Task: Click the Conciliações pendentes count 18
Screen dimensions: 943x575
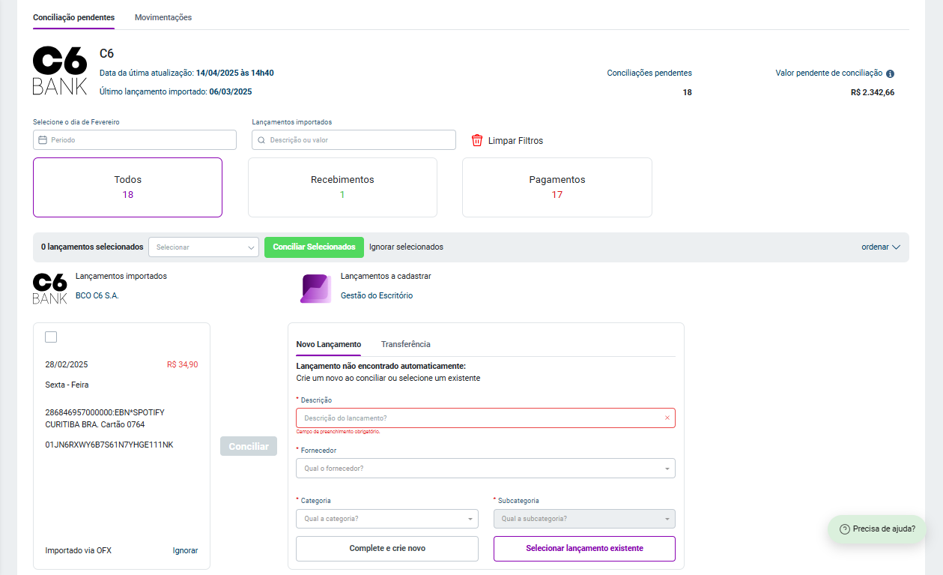Action: coord(688,92)
